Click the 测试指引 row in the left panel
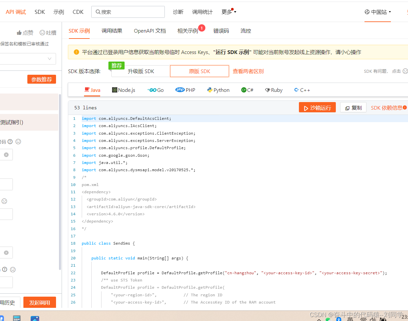This screenshot has width=408, height=321. point(29,122)
